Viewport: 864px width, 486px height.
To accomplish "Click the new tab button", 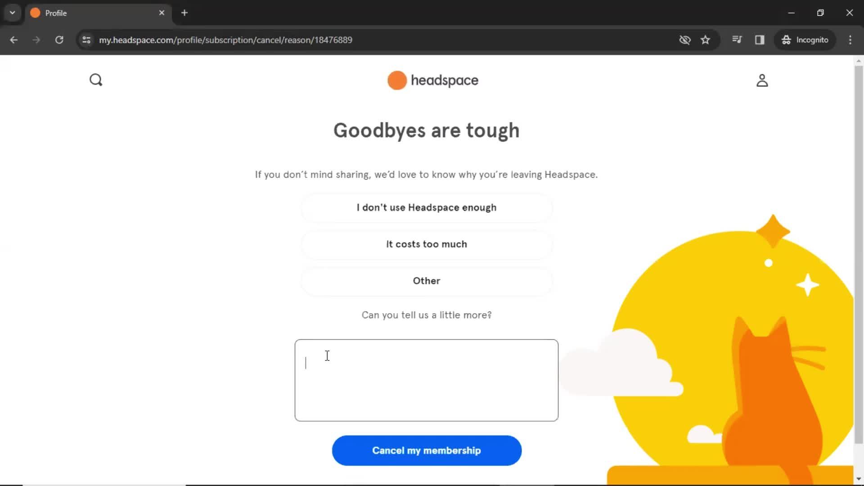I will point(184,13).
